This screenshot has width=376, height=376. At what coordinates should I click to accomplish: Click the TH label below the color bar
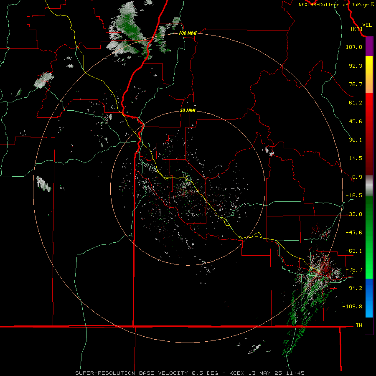click(359, 325)
